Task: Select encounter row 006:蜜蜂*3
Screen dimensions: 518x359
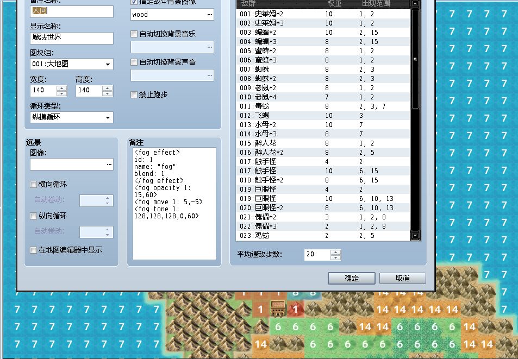Action: 323,60
